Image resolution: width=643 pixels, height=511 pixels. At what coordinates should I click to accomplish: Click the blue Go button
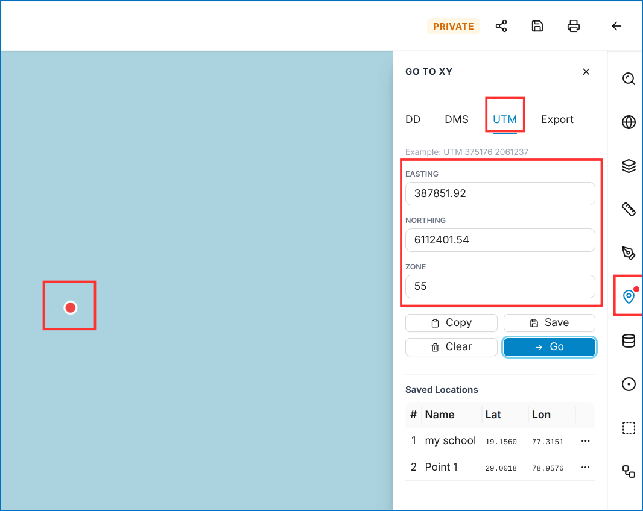click(x=549, y=347)
